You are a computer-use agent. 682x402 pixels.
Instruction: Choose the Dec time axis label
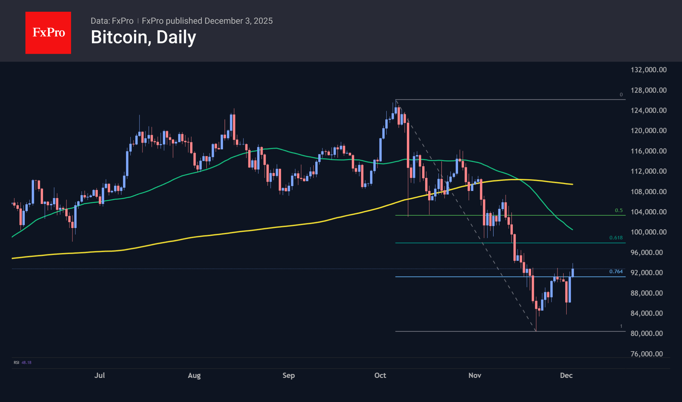[566, 375]
